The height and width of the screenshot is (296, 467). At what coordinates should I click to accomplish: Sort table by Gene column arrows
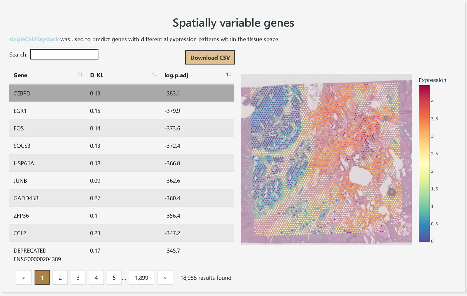[80, 75]
